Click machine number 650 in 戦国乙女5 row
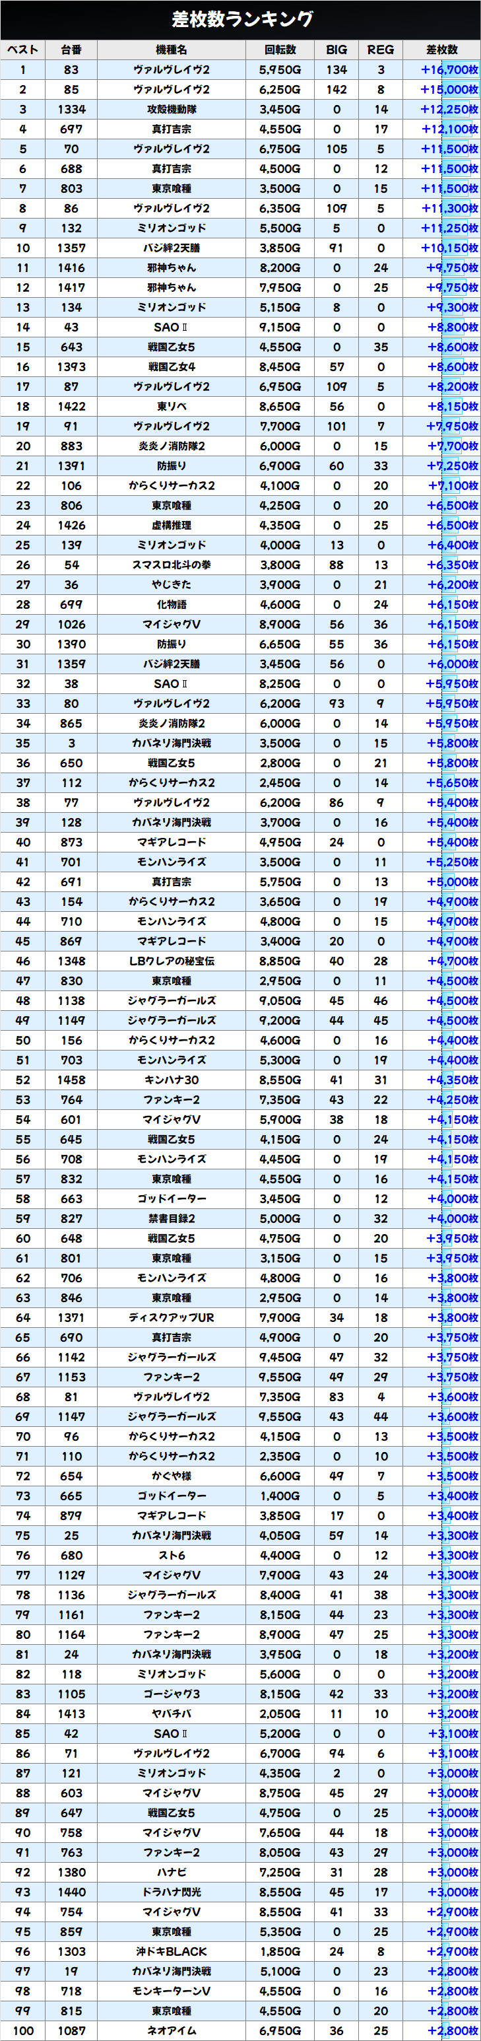 pyautogui.click(x=71, y=763)
